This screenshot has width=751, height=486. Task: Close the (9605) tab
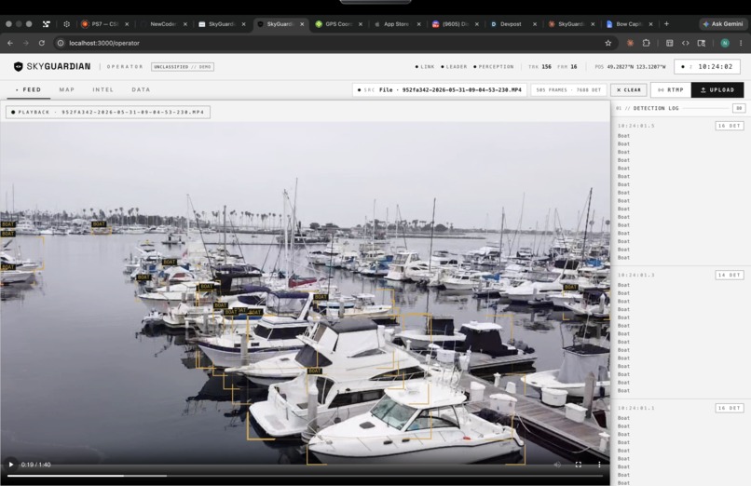pyautogui.click(x=476, y=24)
